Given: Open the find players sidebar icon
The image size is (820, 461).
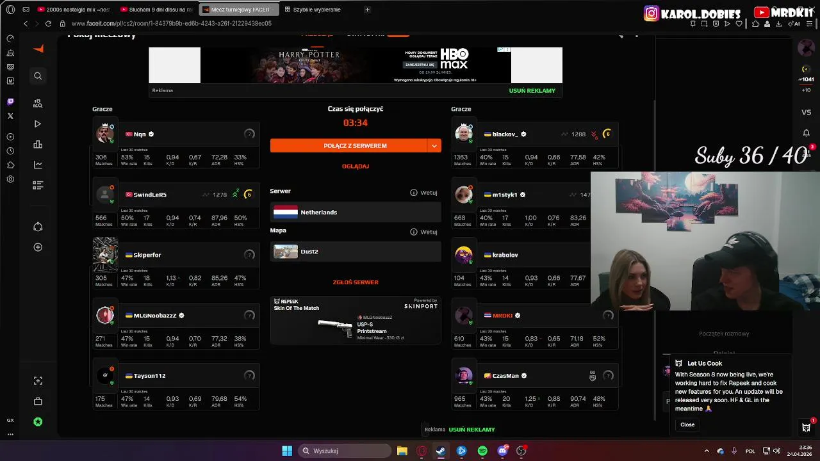Looking at the screenshot, I should click(38, 103).
